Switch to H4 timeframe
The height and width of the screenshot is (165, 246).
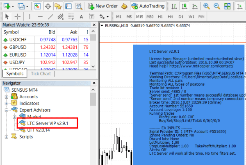click(x=170, y=17)
